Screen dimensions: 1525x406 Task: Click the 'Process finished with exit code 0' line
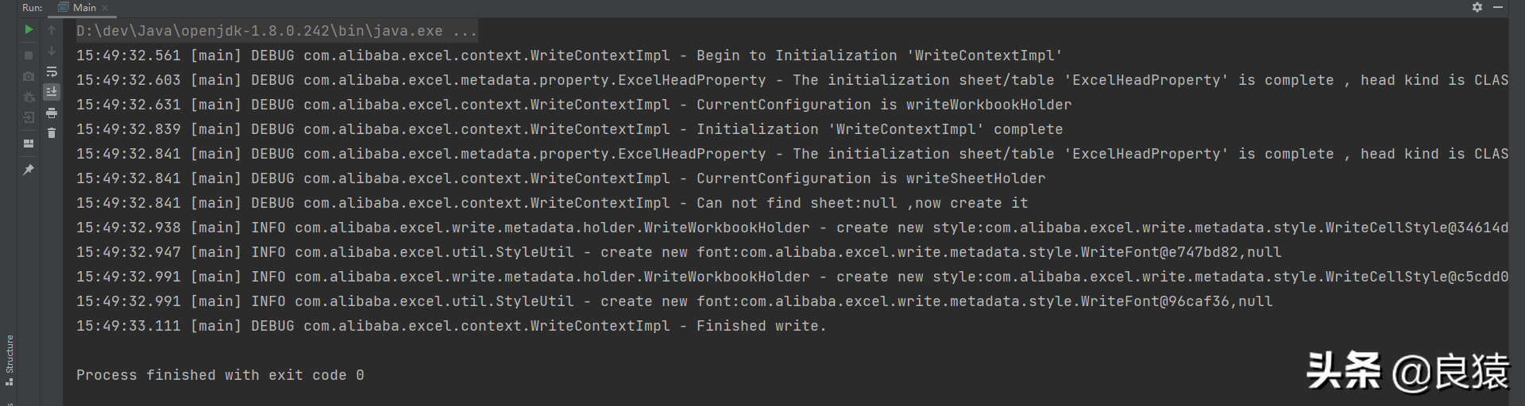tap(220, 375)
